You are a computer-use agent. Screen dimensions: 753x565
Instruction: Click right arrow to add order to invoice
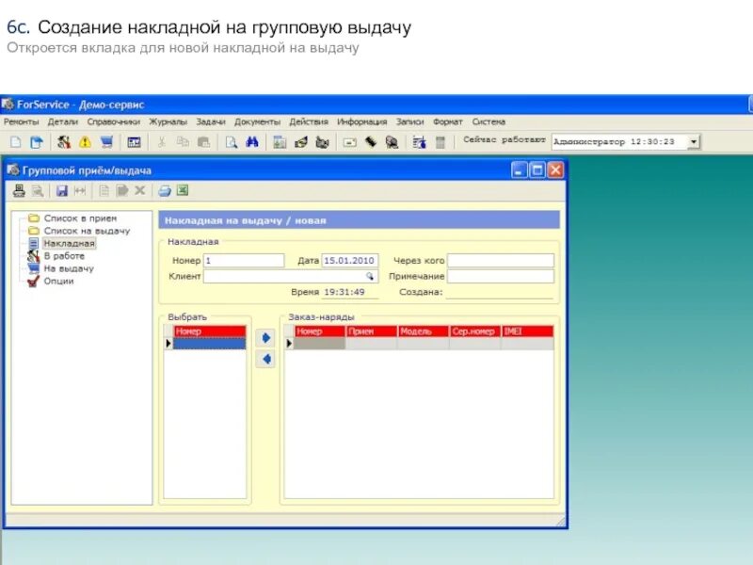[265, 338]
